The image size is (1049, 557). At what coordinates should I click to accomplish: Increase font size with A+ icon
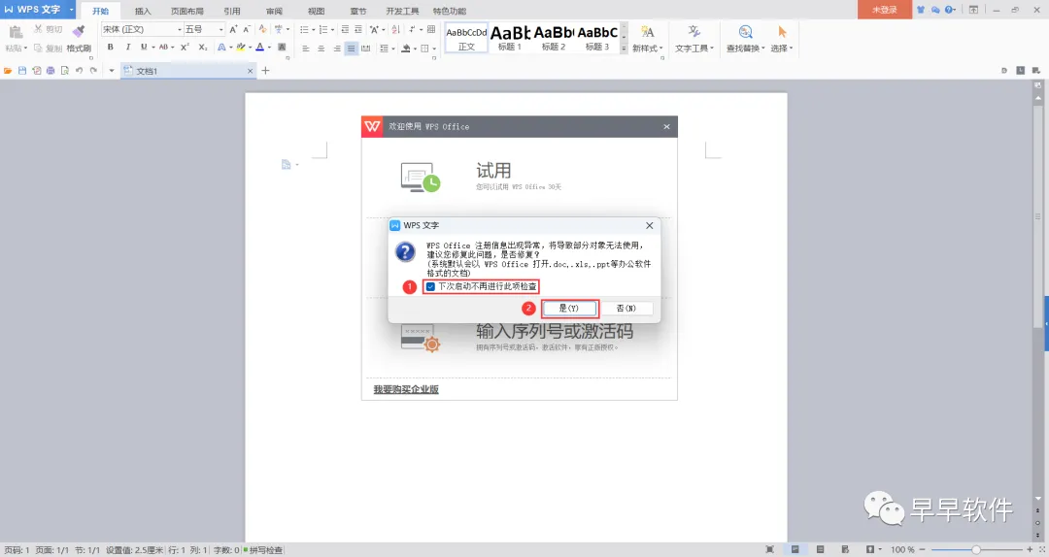click(x=233, y=29)
